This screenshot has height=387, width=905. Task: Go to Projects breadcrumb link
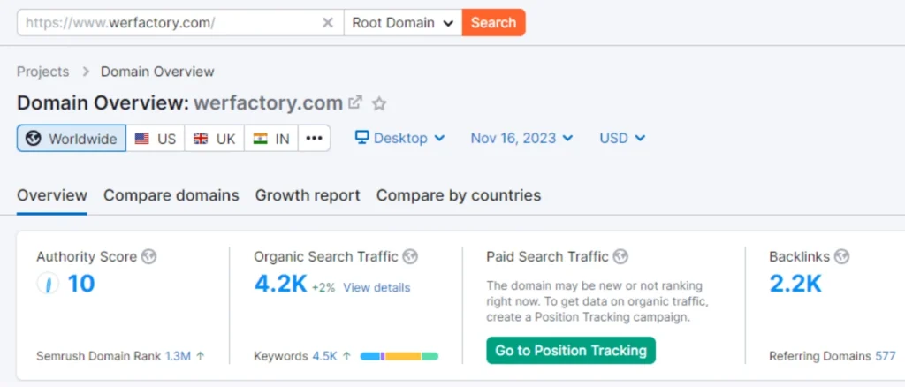(42, 72)
